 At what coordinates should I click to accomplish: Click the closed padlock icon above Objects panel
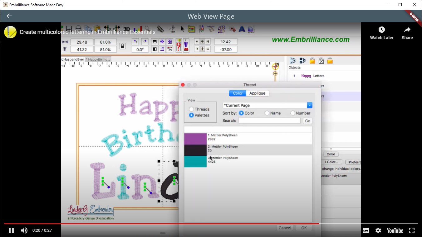tap(312, 60)
